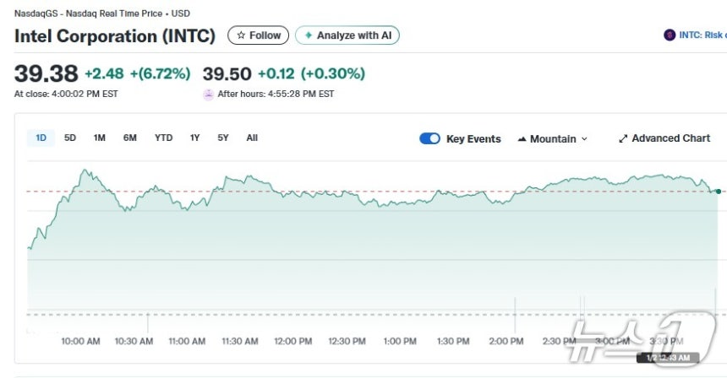Viewport: 727px width, 378px height.
Task: Switch to the 5D range
Action: pyautogui.click(x=70, y=138)
